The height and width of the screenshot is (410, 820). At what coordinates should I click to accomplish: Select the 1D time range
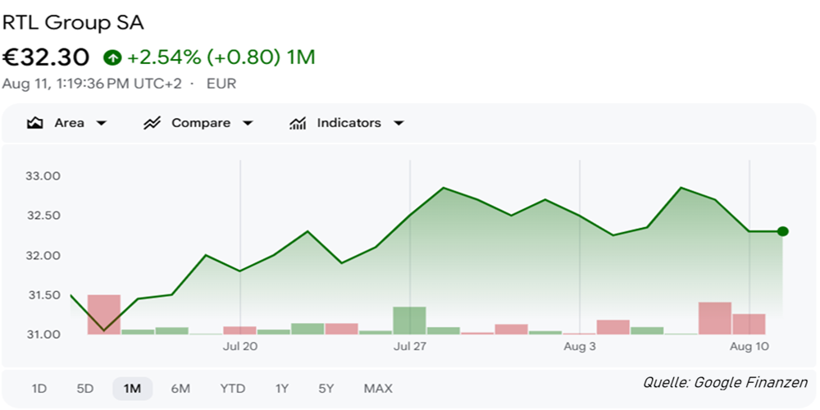(x=39, y=389)
